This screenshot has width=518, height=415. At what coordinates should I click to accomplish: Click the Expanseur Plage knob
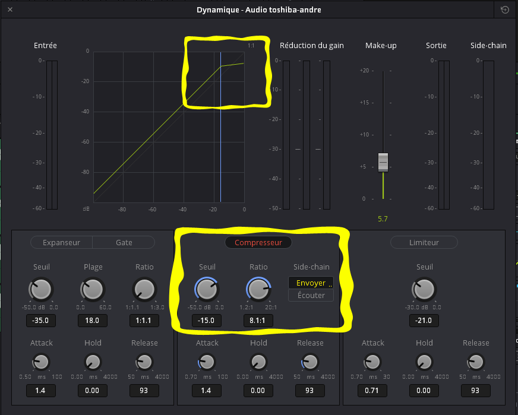pos(93,289)
